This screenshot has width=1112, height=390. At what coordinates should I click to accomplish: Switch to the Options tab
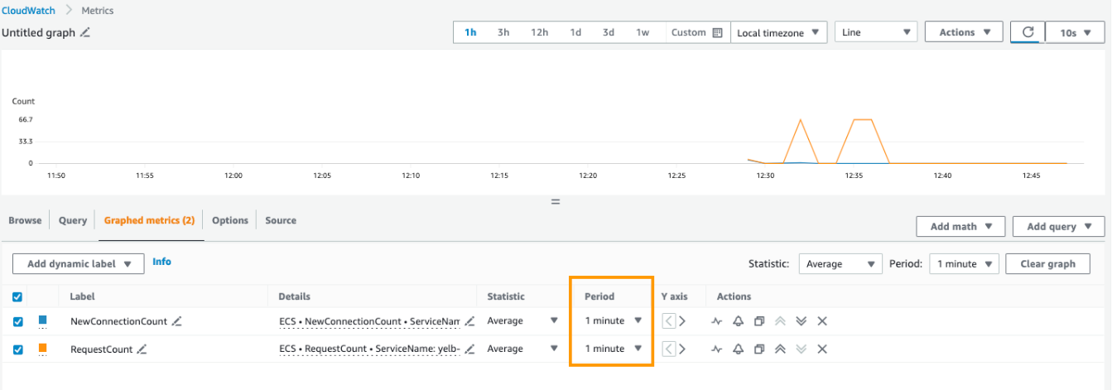229,220
